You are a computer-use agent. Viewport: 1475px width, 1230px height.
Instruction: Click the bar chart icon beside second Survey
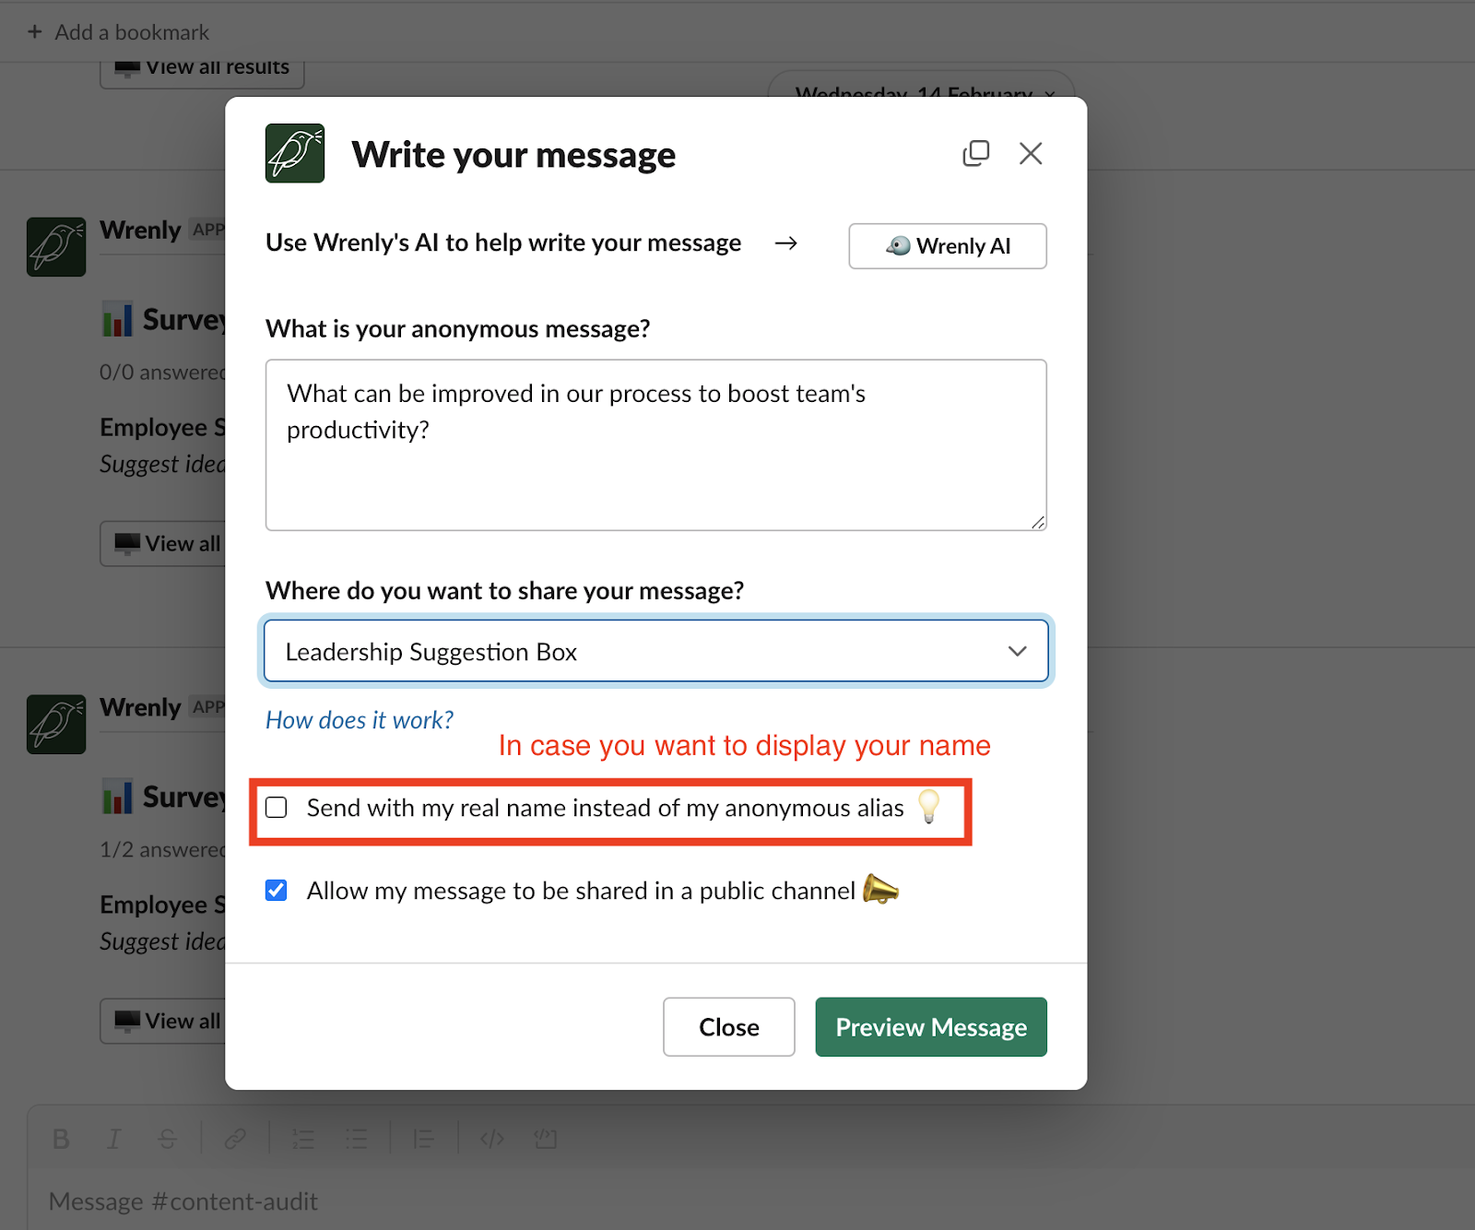[117, 797]
